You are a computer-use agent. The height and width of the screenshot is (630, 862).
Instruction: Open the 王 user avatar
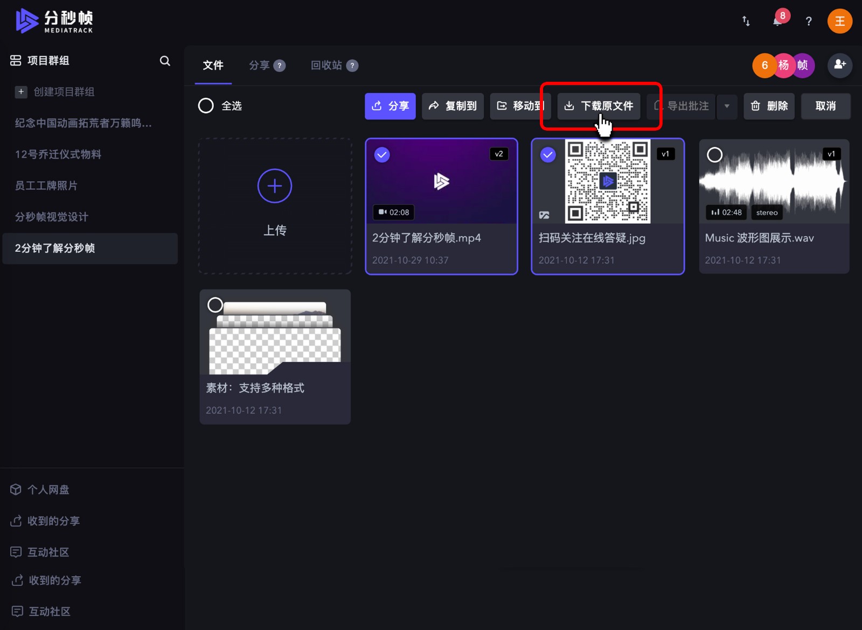coord(839,22)
